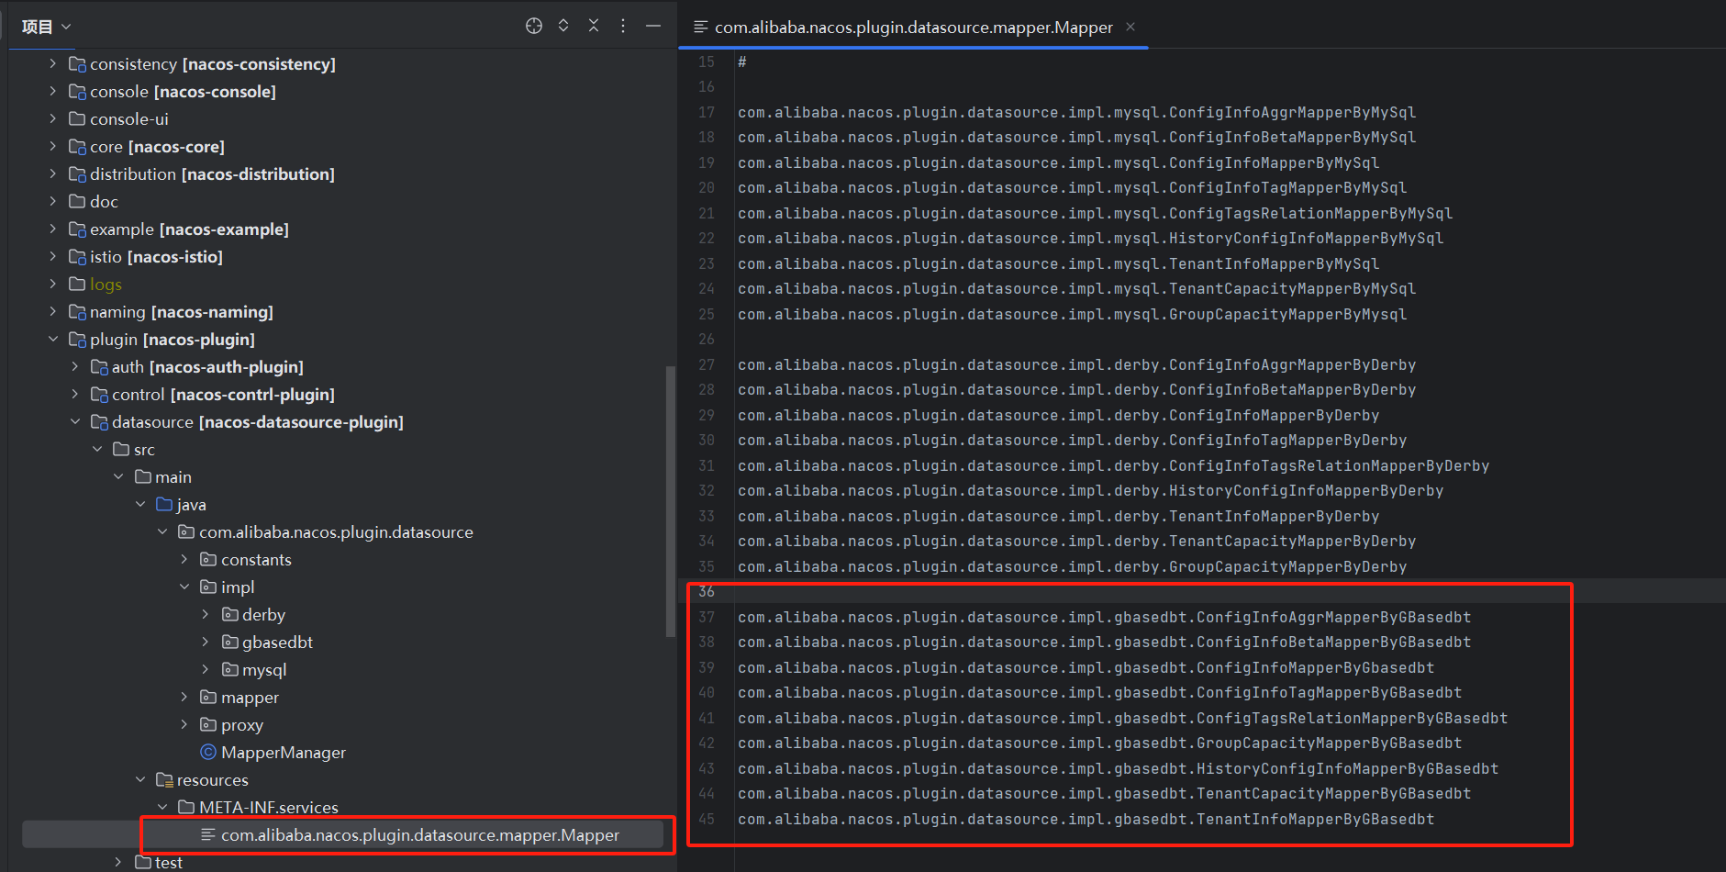Viewport: 1726px width, 872px height.
Task: Click the project tree vertical scrollbar
Action: [x=670, y=501]
